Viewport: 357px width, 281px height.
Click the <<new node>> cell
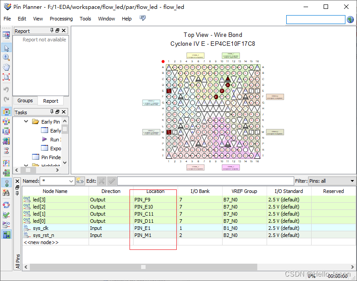point(55,242)
